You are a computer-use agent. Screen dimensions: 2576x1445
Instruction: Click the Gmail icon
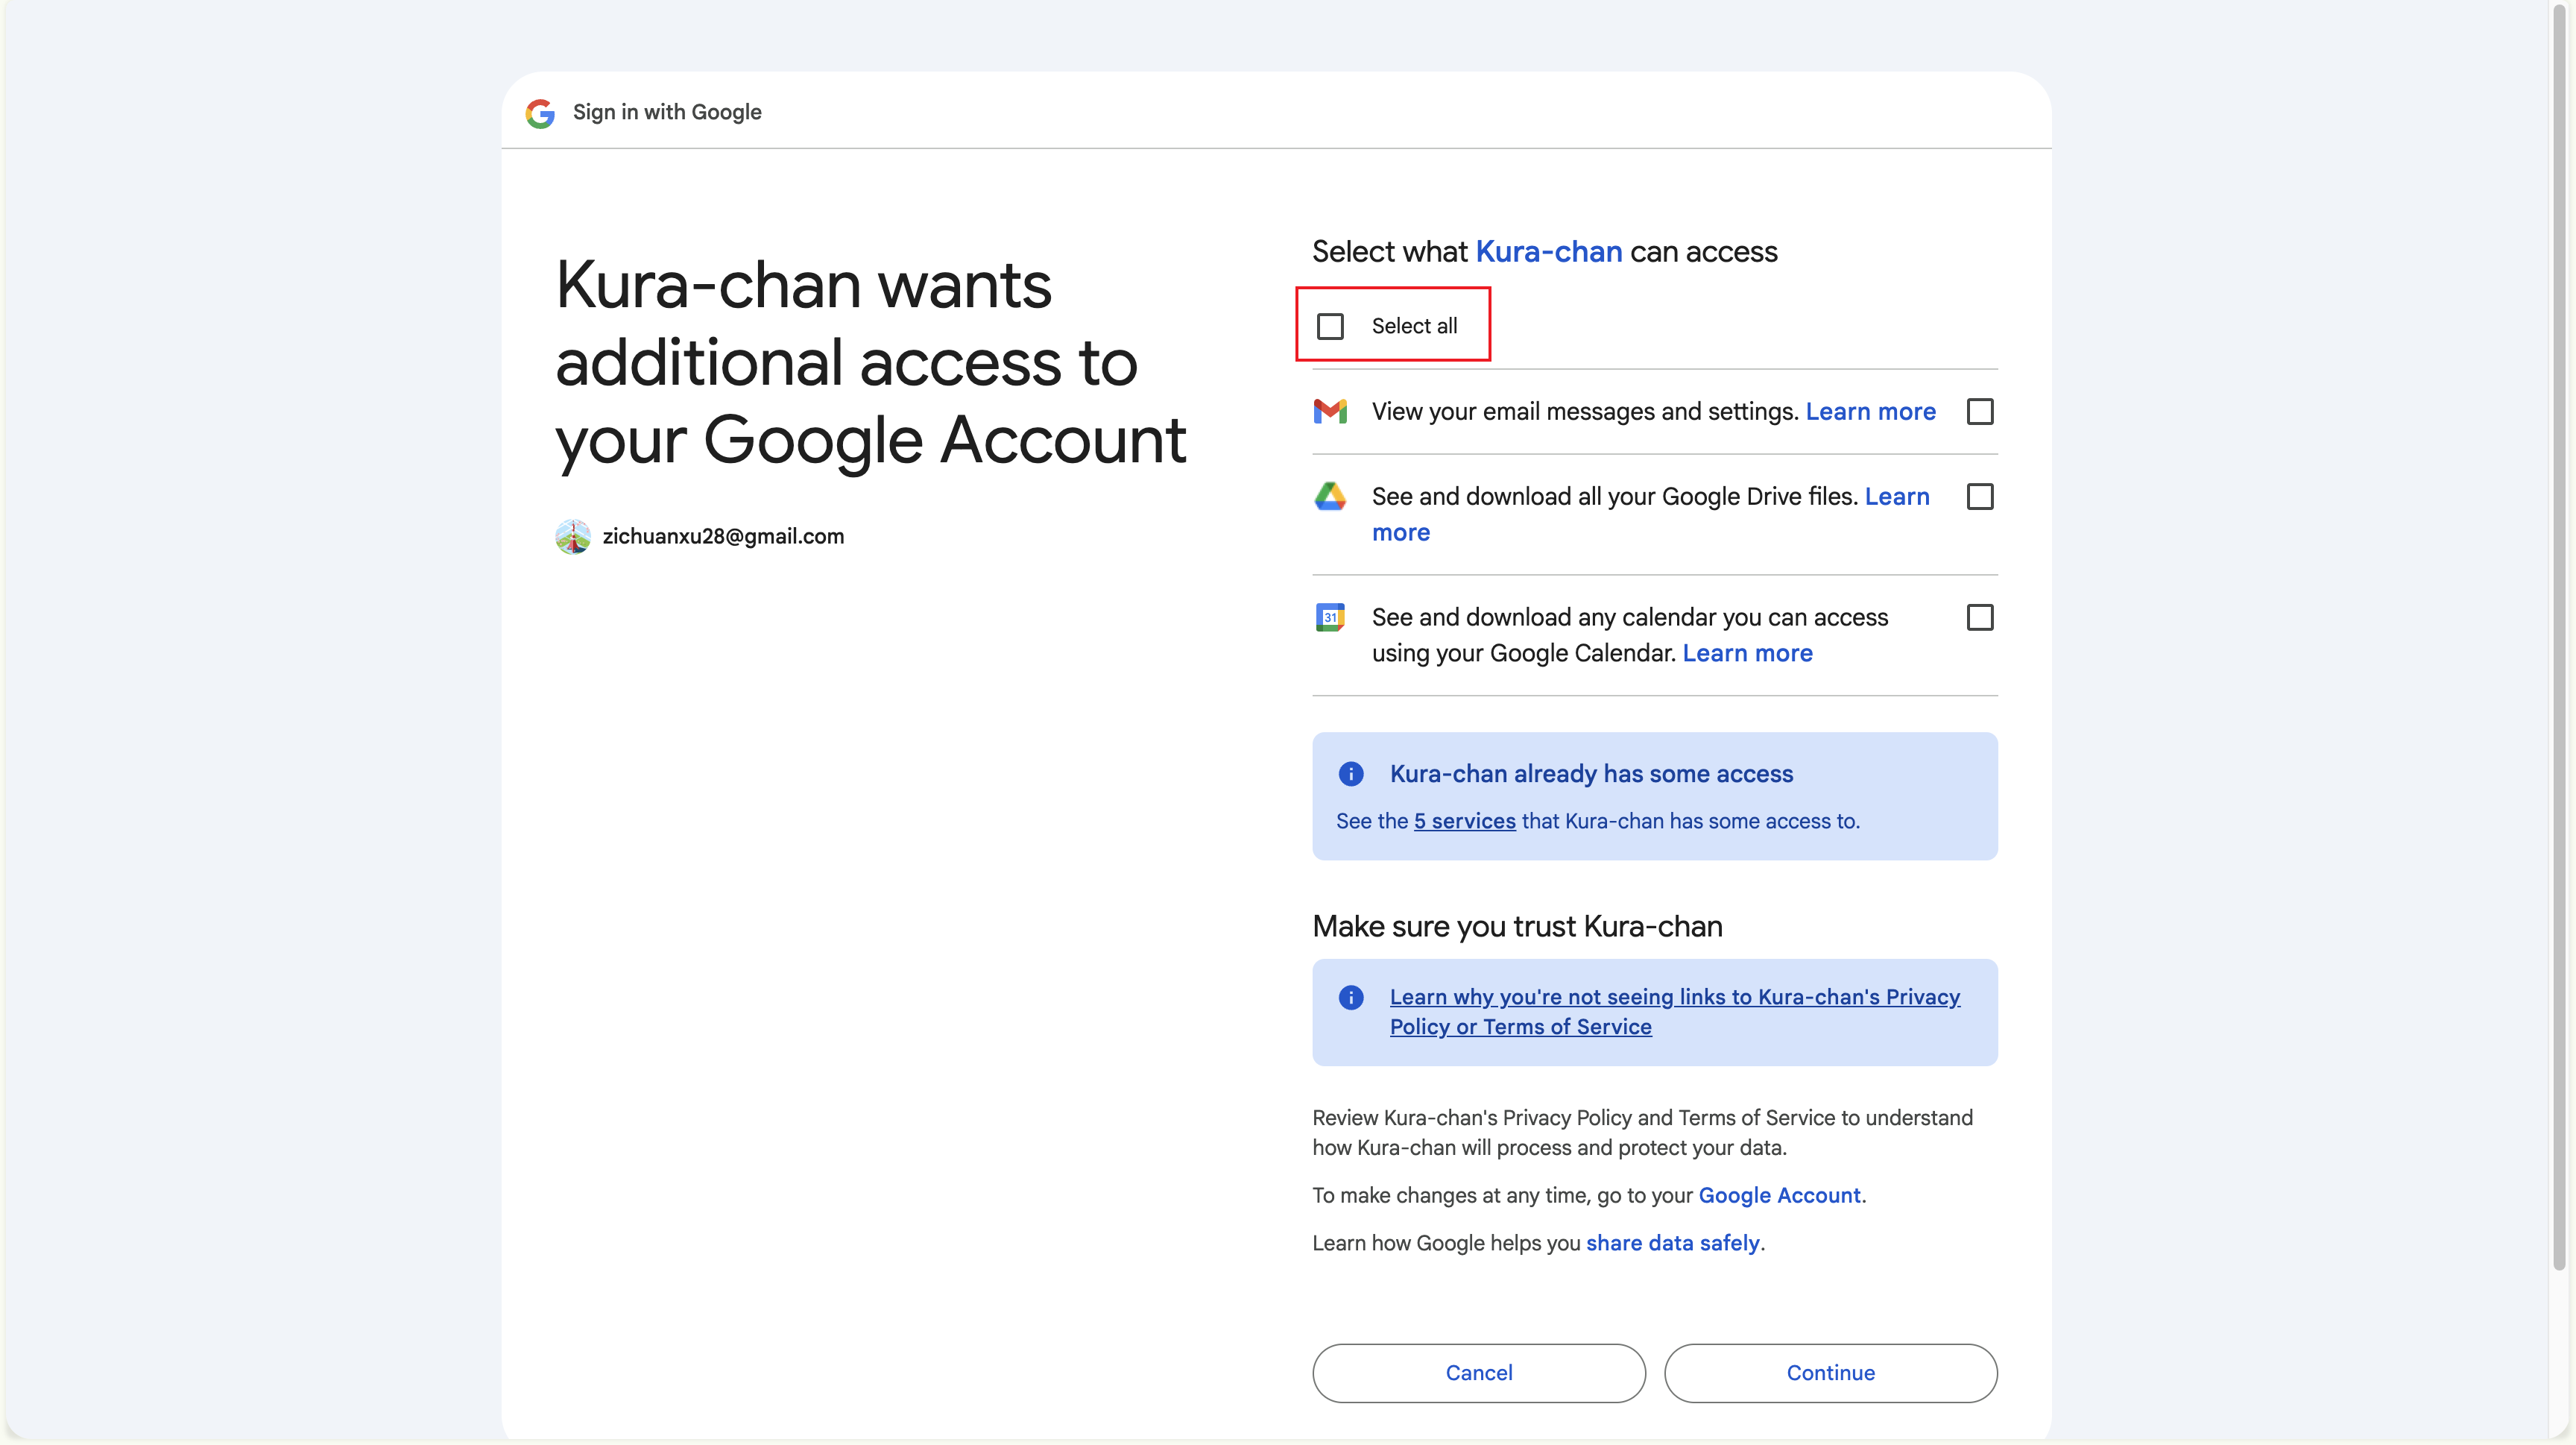pyautogui.click(x=1330, y=411)
